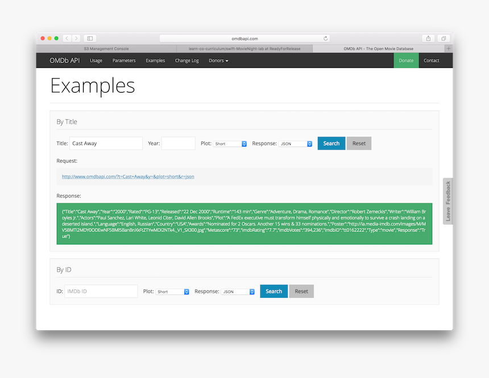The image size is (489, 378).
Task: Open the Parameters nav item
Action: point(124,60)
